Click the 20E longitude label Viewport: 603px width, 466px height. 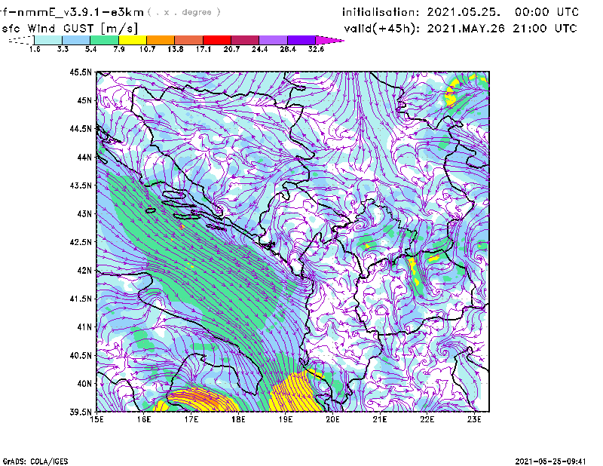coord(332,419)
